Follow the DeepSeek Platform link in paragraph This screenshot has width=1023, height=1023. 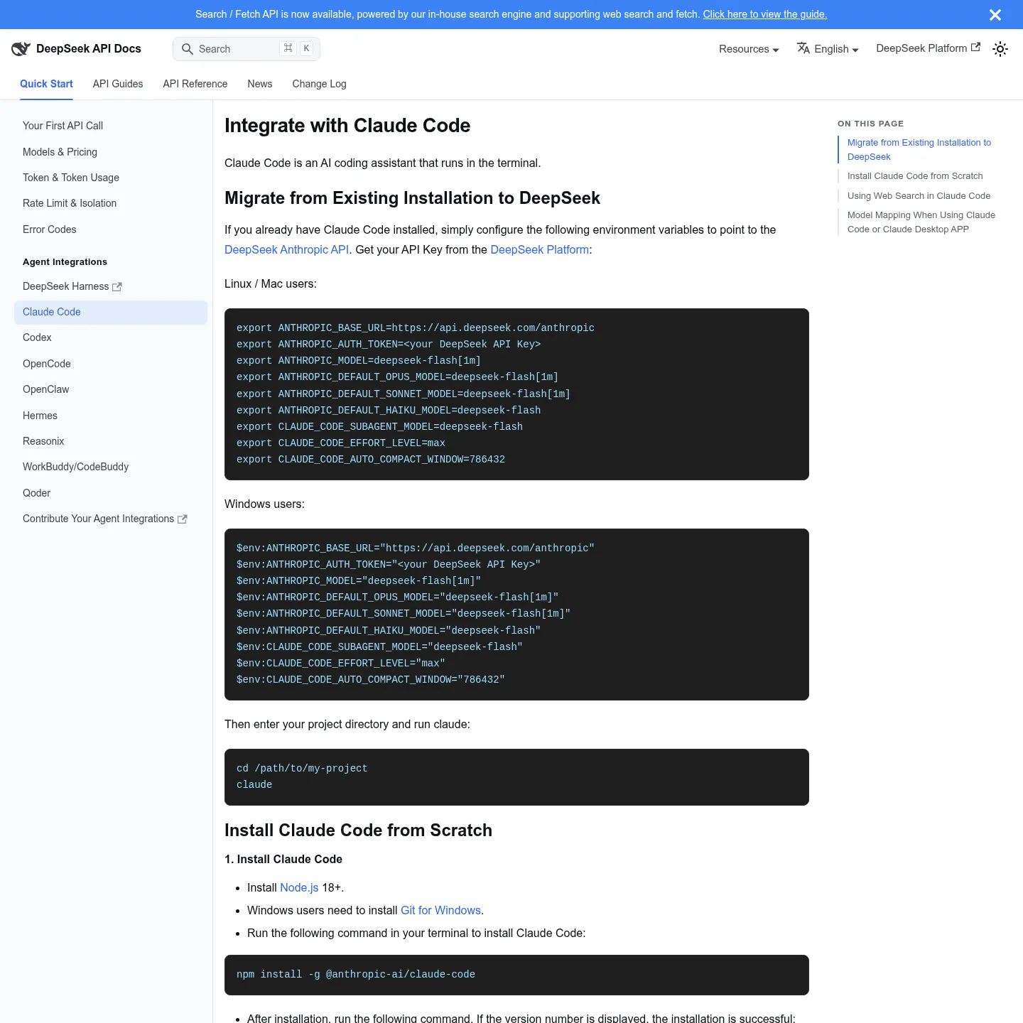tap(539, 249)
